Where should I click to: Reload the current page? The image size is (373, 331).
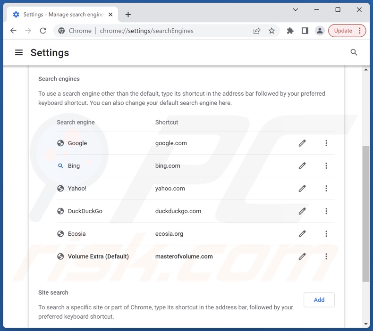43,31
